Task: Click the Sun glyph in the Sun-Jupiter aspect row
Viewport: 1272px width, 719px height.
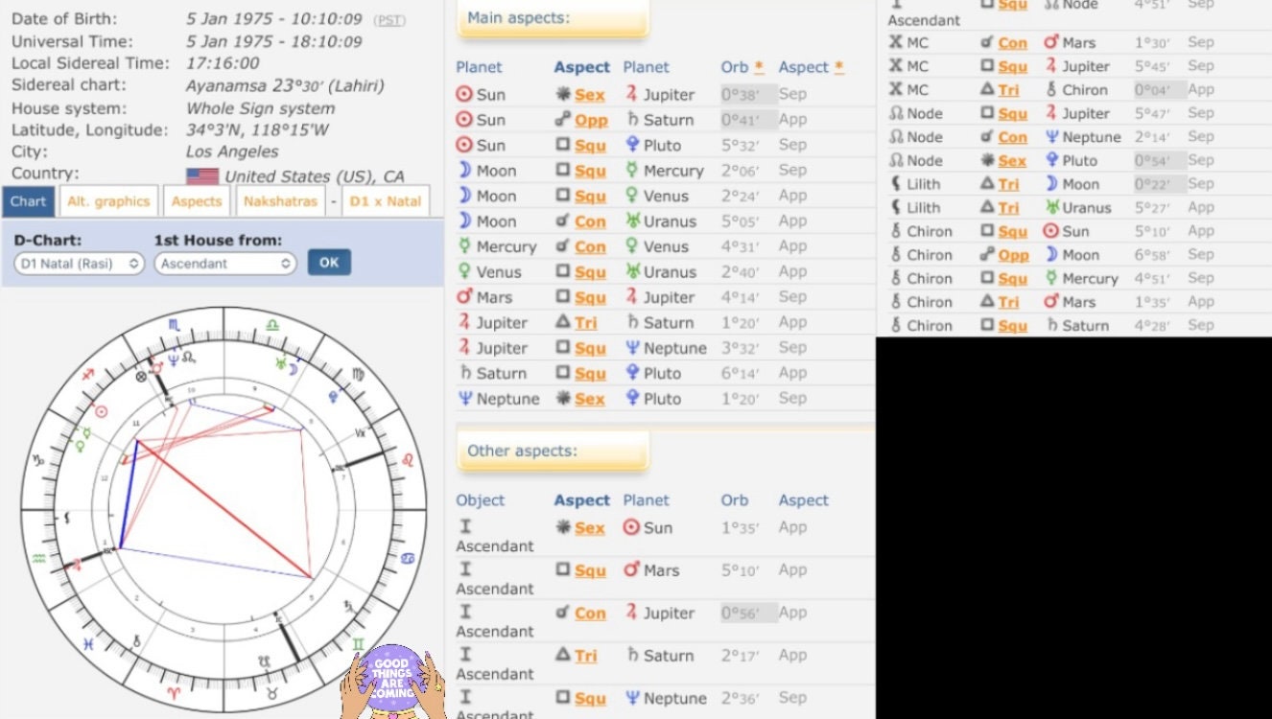Action: point(462,94)
